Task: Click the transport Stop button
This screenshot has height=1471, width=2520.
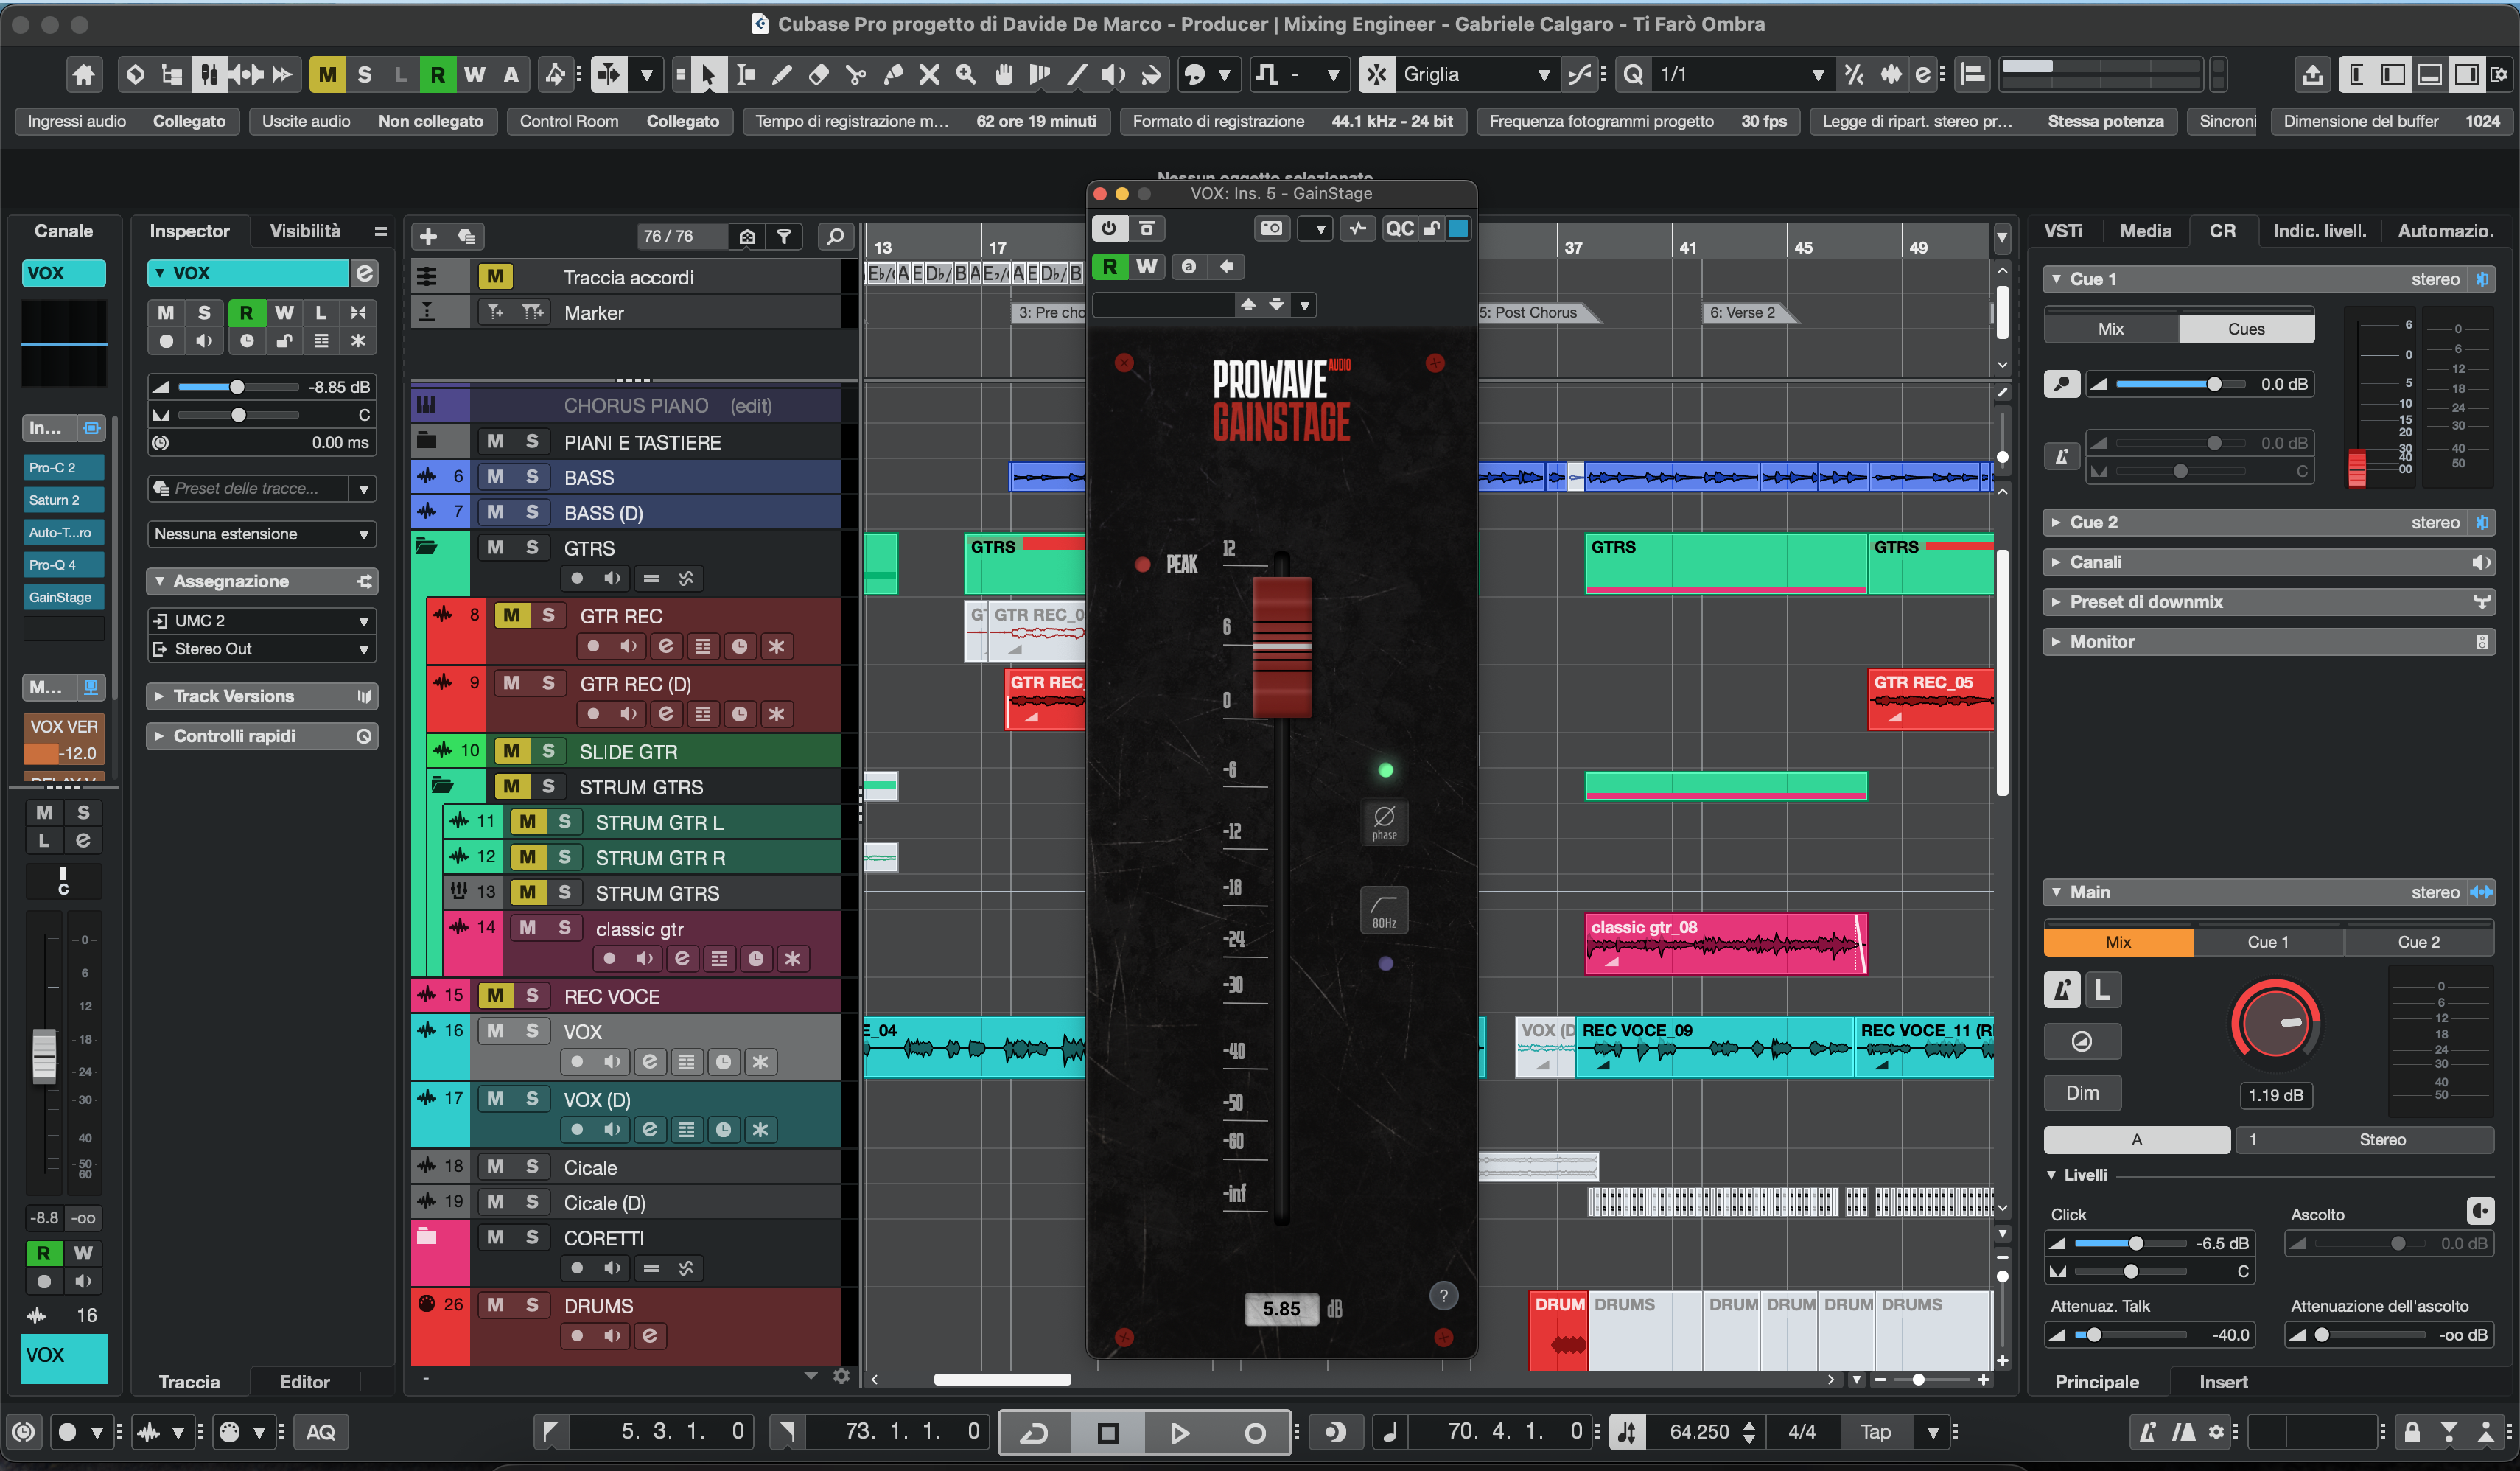Action: coord(1107,1433)
